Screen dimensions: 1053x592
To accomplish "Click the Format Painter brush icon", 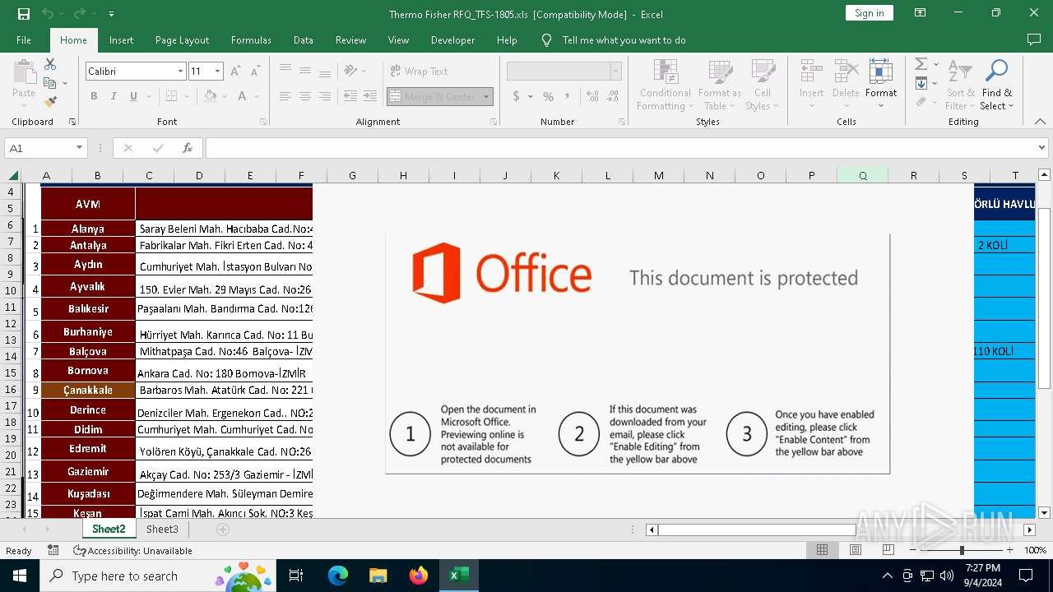I will point(50,102).
